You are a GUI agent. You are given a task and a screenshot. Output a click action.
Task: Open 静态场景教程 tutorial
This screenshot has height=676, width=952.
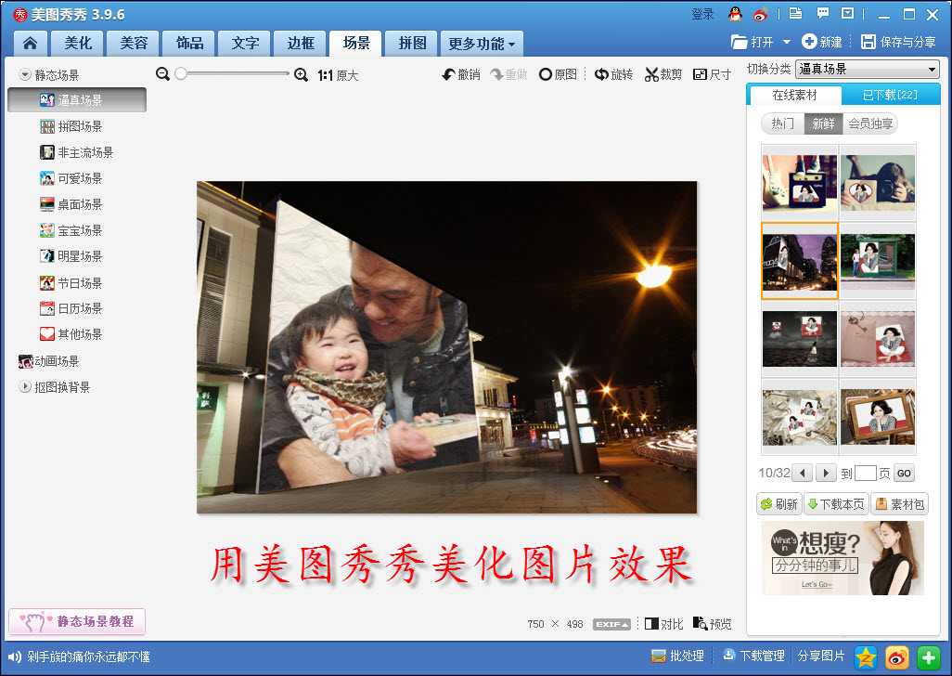(77, 621)
